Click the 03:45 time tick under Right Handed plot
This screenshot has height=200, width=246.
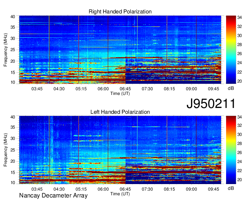click(37, 89)
